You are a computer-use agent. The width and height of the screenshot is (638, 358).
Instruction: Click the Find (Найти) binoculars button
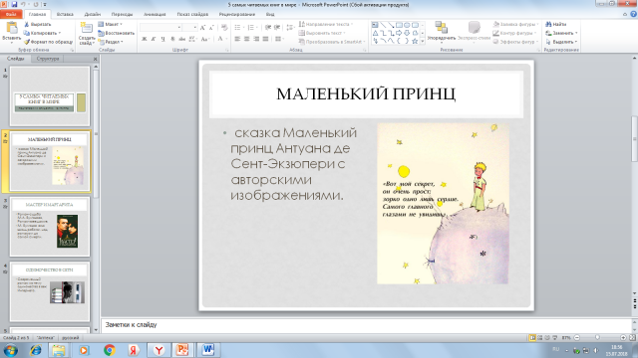[556, 24]
